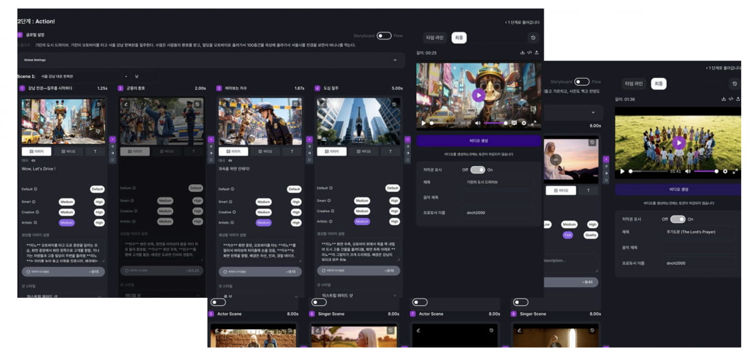Click download icon above giraffe video
This screenshot has width=750, height=356.
522,53
